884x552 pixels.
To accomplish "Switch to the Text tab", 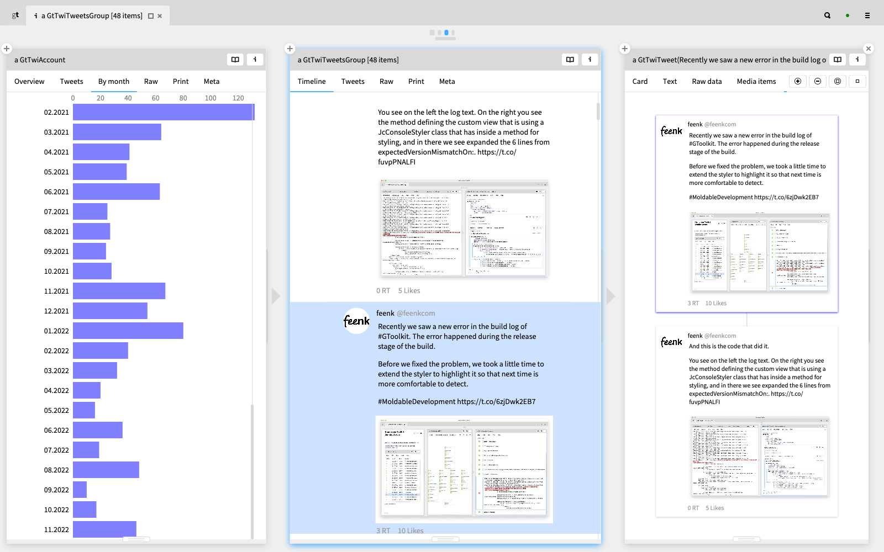I will [x=670, y=81].
